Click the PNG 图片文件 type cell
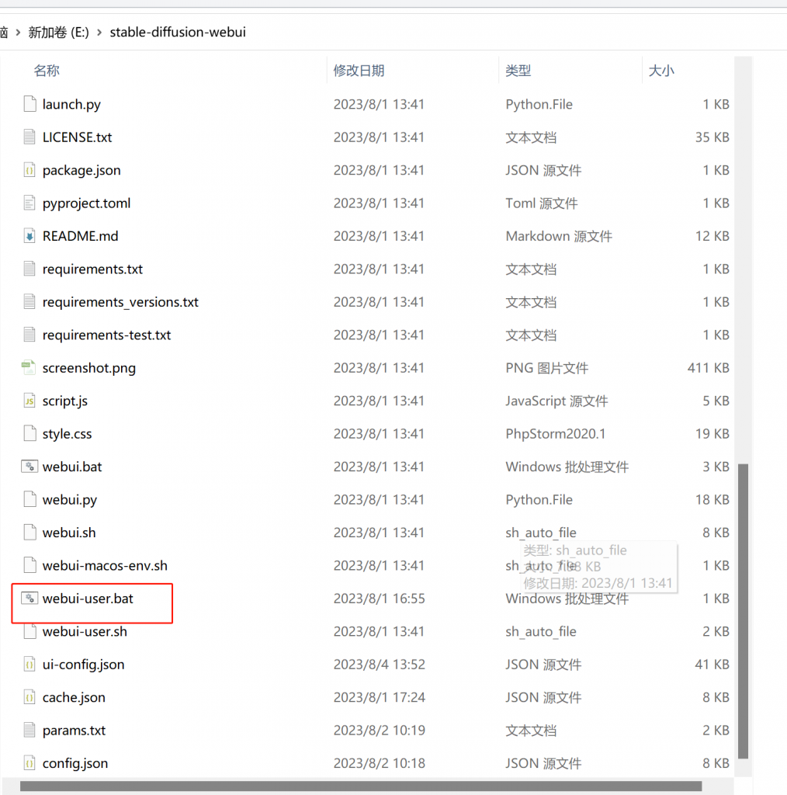 pos(547,367)
